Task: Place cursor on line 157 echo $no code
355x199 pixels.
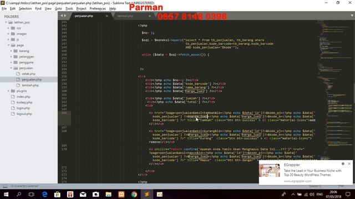Action: pos(172,80)
